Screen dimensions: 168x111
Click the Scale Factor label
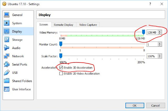pos(50,56)
